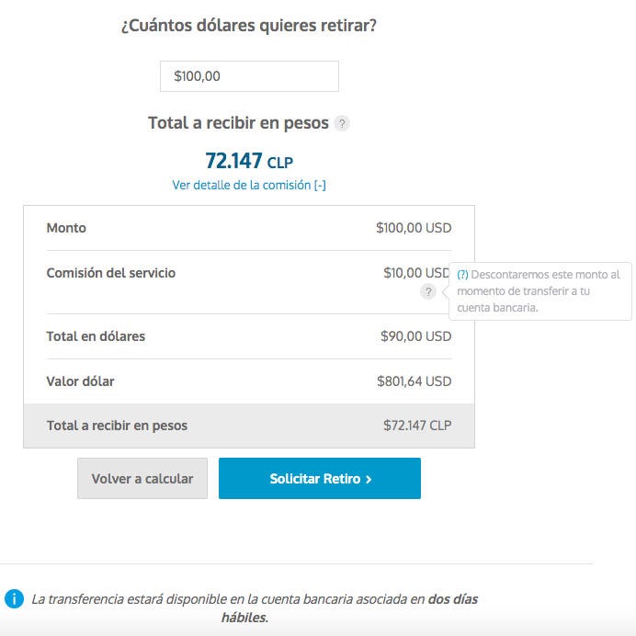The width and height of the screenshot is (636, 636).
Task: Collapse the commission detail via "Ver detalle" link
Action: pos(249,185)
